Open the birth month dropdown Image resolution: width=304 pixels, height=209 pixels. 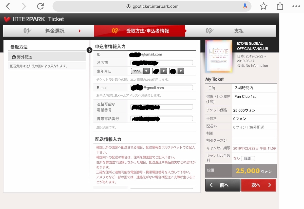point(159,71)
